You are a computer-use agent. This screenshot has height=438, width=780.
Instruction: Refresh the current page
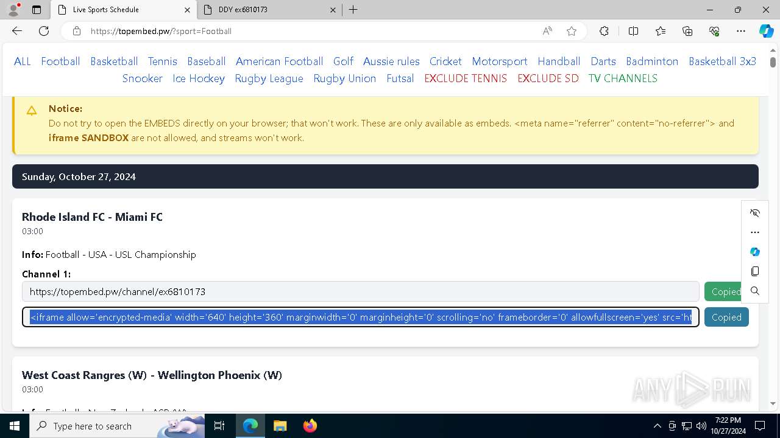(44, 31)
